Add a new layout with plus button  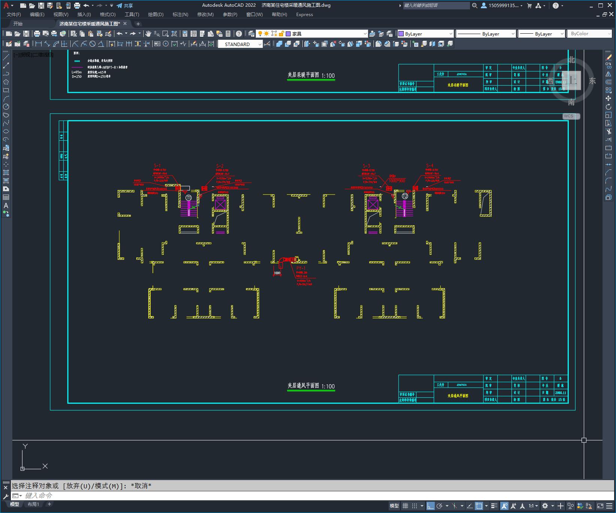tap(49, 504)
